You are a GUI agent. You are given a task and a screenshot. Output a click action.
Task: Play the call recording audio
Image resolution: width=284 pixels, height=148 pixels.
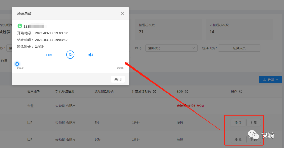pos(70,55)
